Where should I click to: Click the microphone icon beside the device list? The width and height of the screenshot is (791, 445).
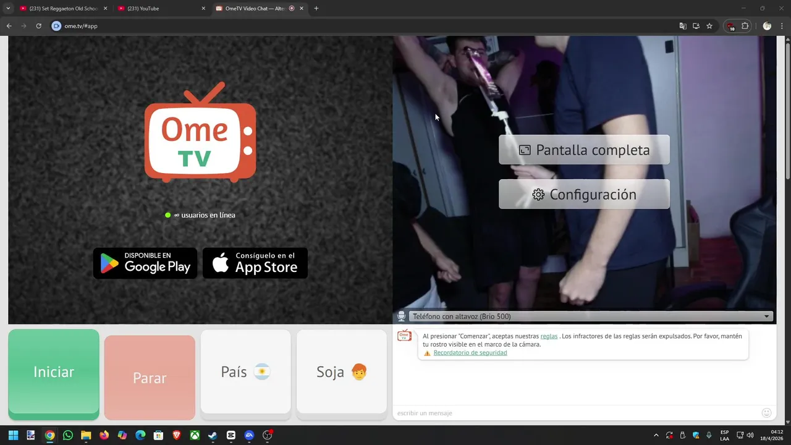point(401,316)
